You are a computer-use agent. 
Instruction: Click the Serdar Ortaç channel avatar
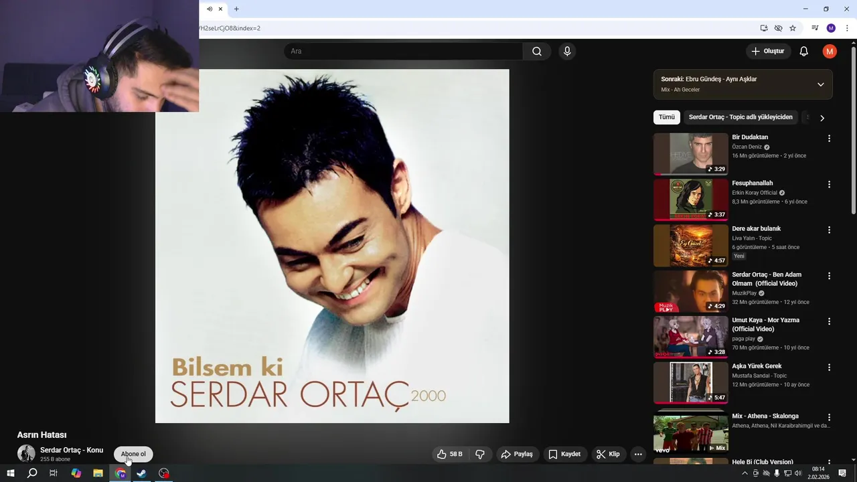point(26,453)
